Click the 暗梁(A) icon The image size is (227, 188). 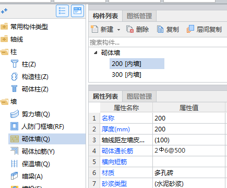[15, 176]
